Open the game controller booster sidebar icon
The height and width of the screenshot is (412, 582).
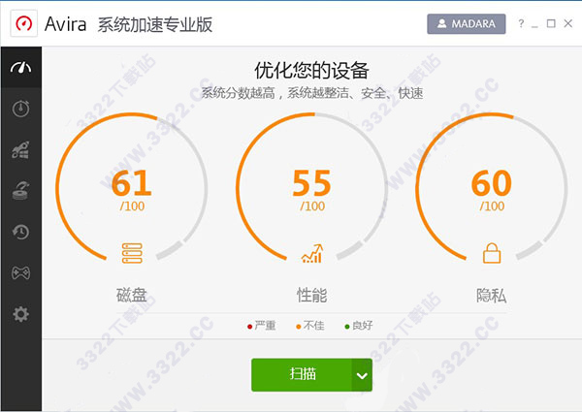pos(20,273)
